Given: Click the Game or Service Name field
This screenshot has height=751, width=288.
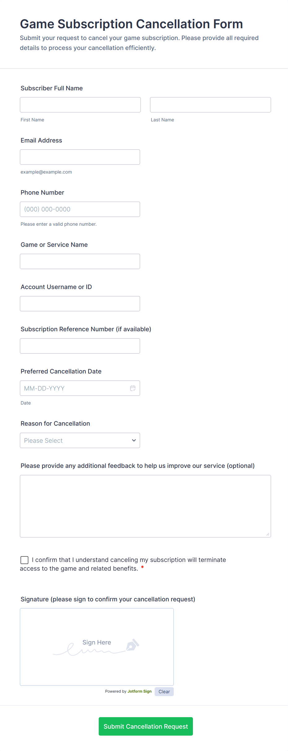Looking at the screenshot, I should coord(80,261).
